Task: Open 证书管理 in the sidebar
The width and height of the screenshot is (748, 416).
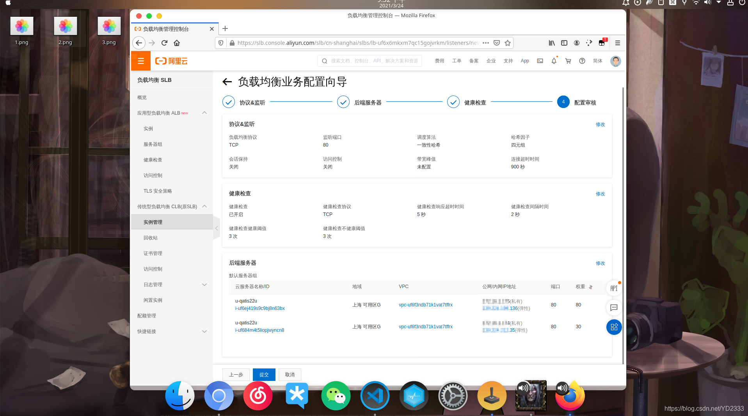Action: tap(153, 253)
